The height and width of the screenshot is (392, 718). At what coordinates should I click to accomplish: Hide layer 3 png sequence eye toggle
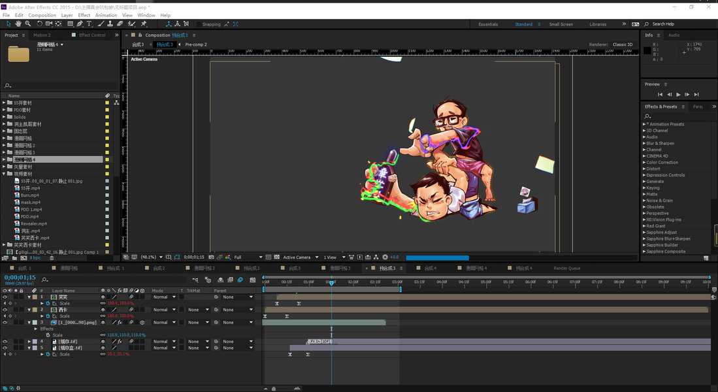[5, 323]
